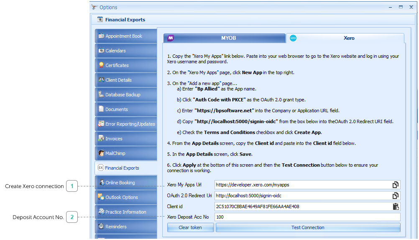
Task: Click the MailChimp monkey icon
Action: (x=101, y=153)
